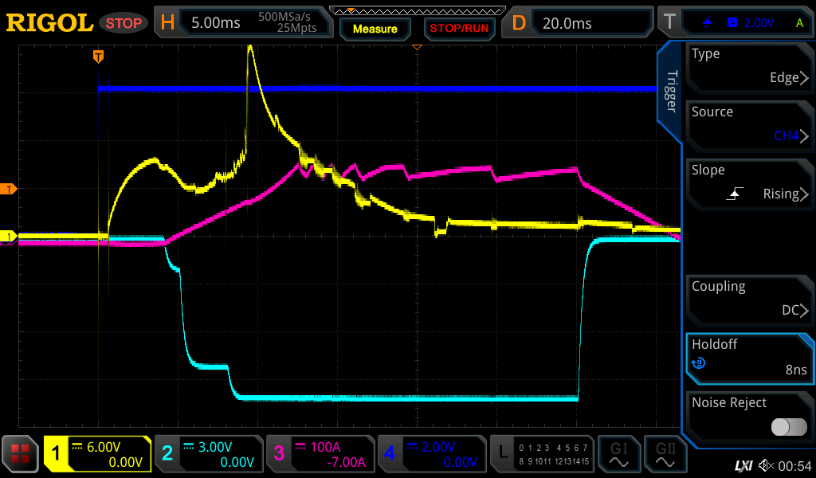Click the GII waveform generator icon
This screenshot has height=478, width=816.
[665, 455]
